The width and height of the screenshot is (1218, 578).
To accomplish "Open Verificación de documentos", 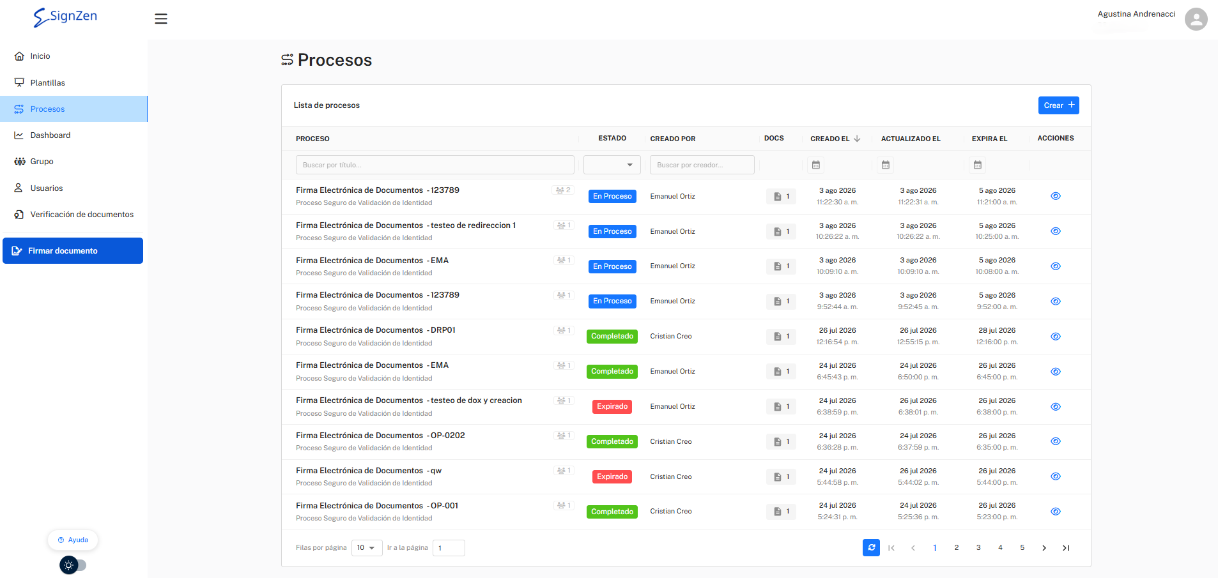I will pyautogui.click(x=73, y=215).
